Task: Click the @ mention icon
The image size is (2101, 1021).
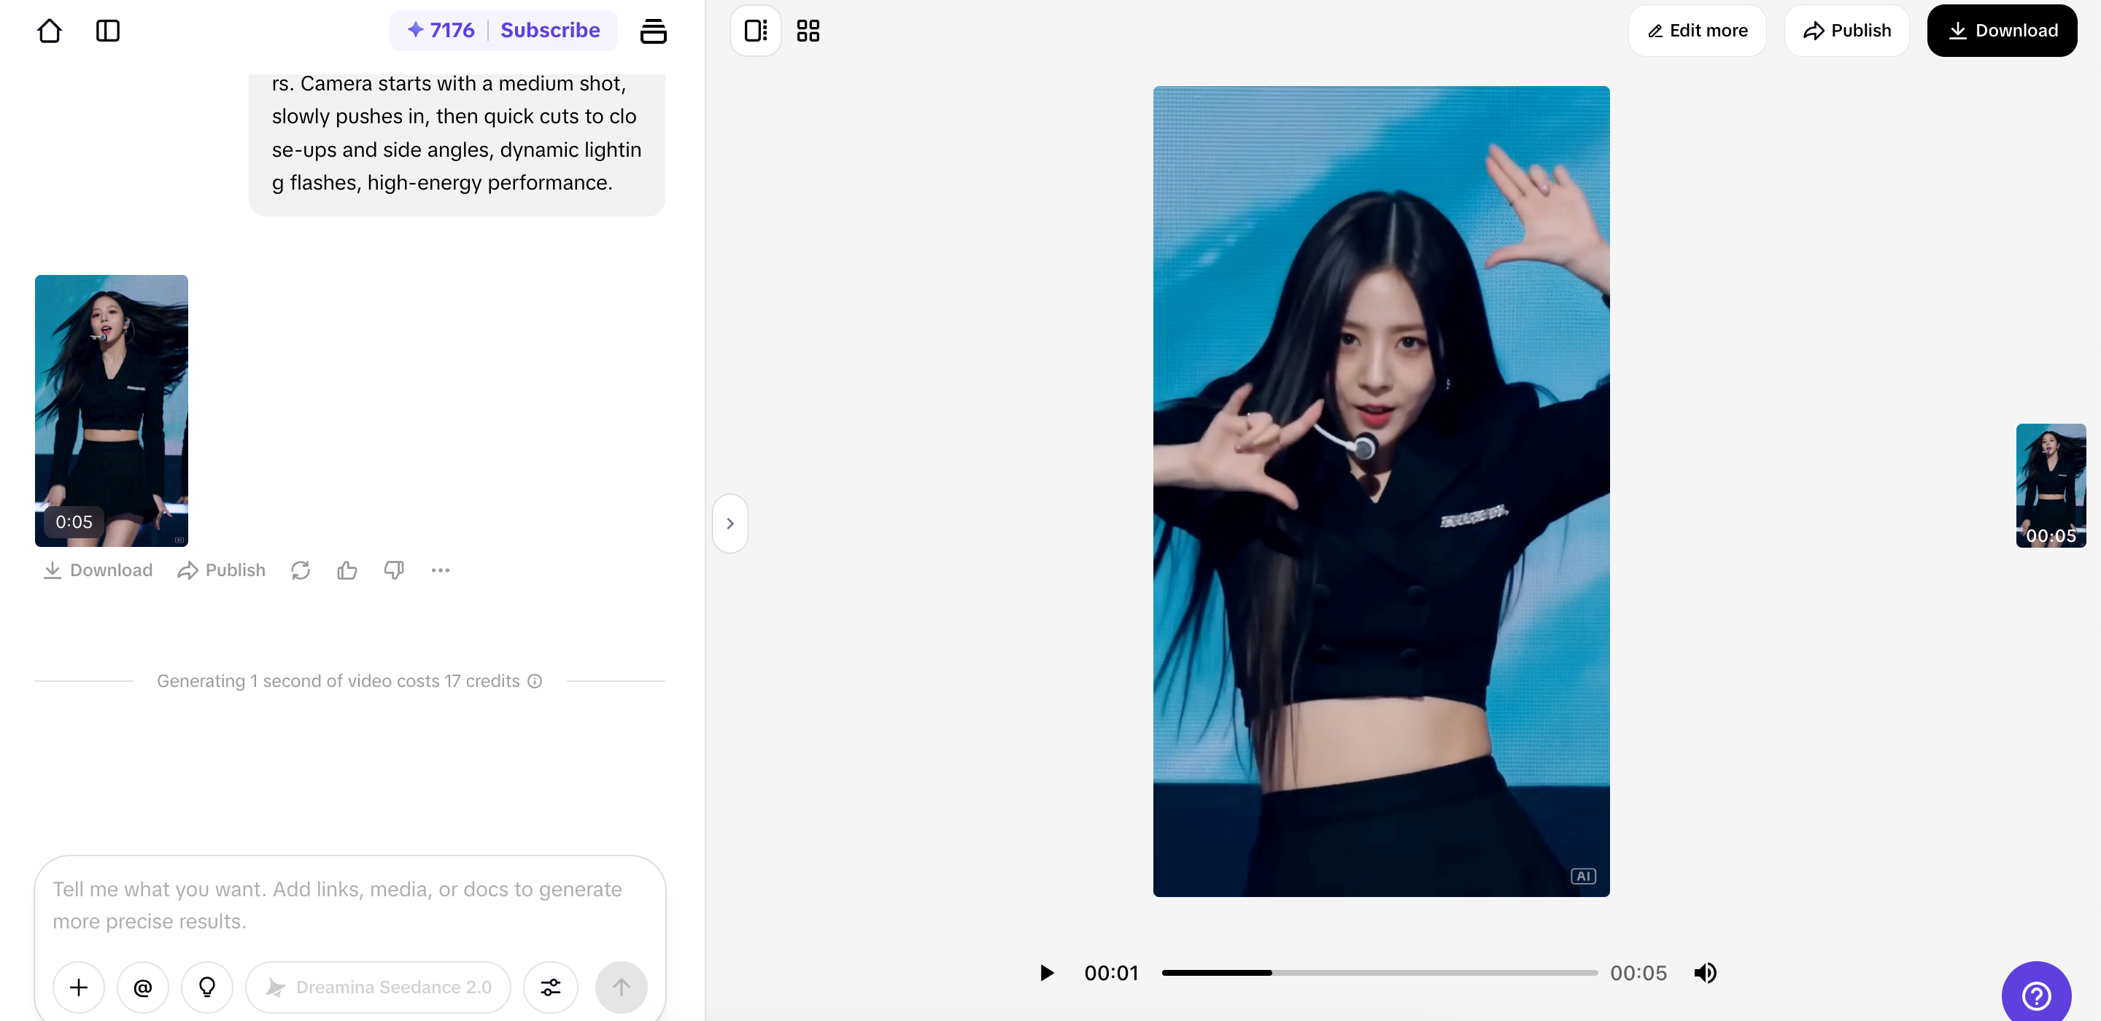Action: click(x=143, y=987)
